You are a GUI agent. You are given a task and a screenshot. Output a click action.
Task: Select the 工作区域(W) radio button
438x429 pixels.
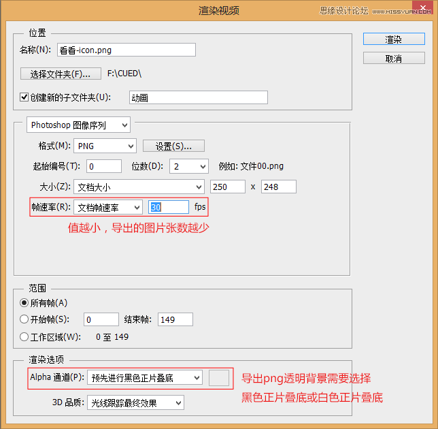click(x=24, y=336)
